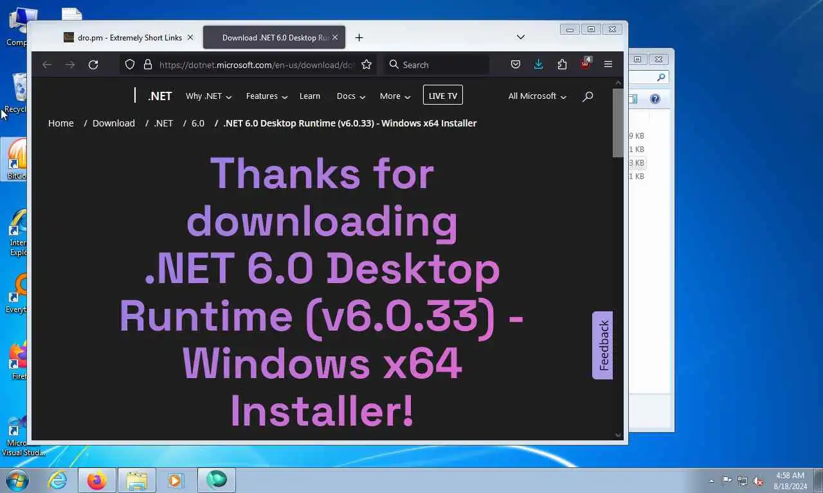Image resolution: width=823 pixels, height=493 pixels.
Task: Close the Download .NET 6.0 tab
Action: 335,37
